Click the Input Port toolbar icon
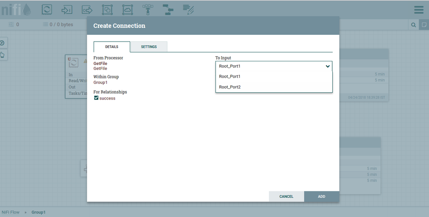Image resolution: width=429 pixels, height=217 pixels. 67,9
